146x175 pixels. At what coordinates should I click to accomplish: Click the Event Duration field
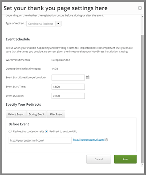[68, 96]
